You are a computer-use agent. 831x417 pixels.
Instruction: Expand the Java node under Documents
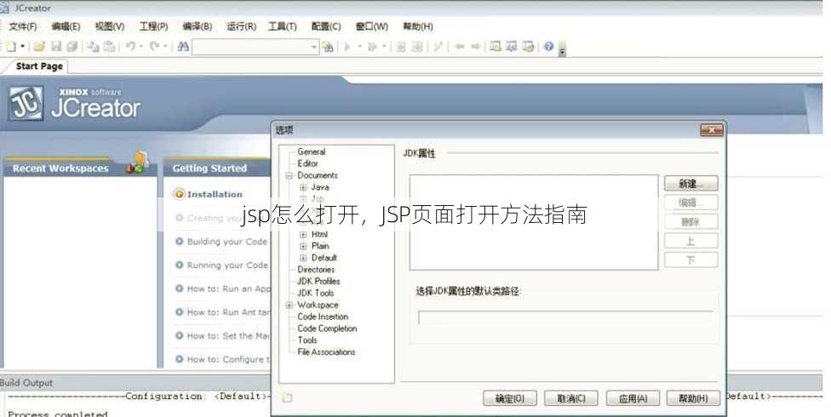(303, 187)
